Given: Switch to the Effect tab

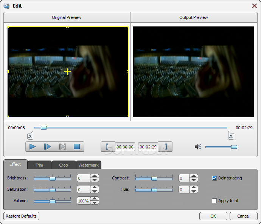Looking at the screenshot, I should (15, 164).
